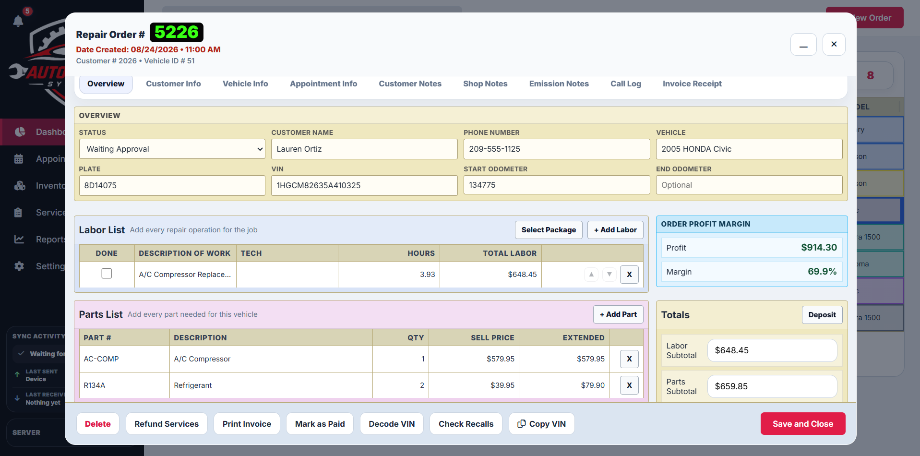Go to the Shop Notes tab

point(485,84)
